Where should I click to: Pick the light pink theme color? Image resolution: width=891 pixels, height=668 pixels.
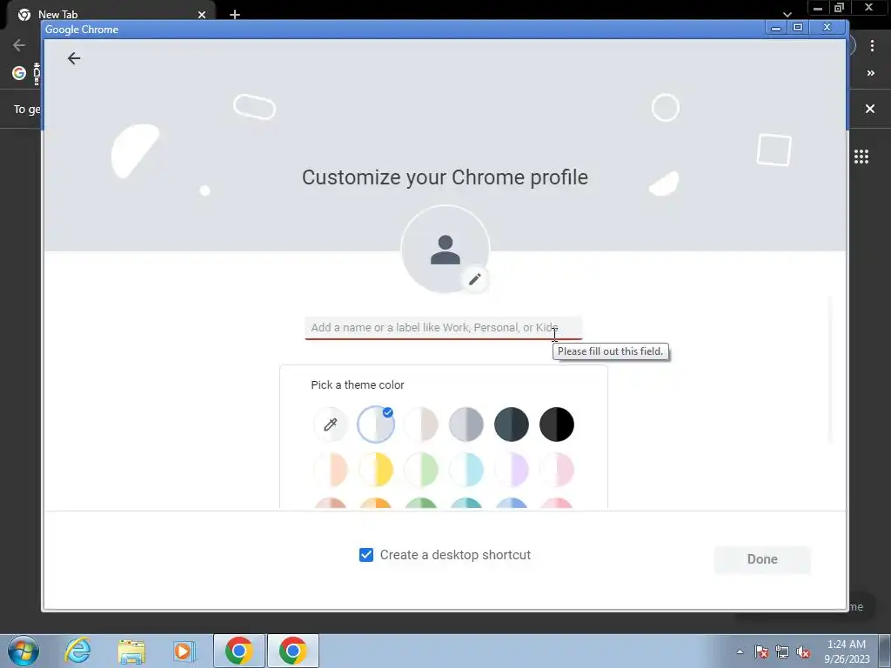[x=557, y=470]
